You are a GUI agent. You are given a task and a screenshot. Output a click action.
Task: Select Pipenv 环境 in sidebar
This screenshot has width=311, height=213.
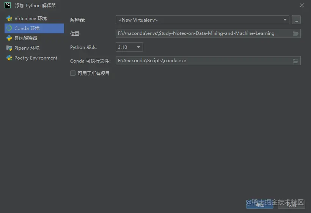(x=34, y=48)
